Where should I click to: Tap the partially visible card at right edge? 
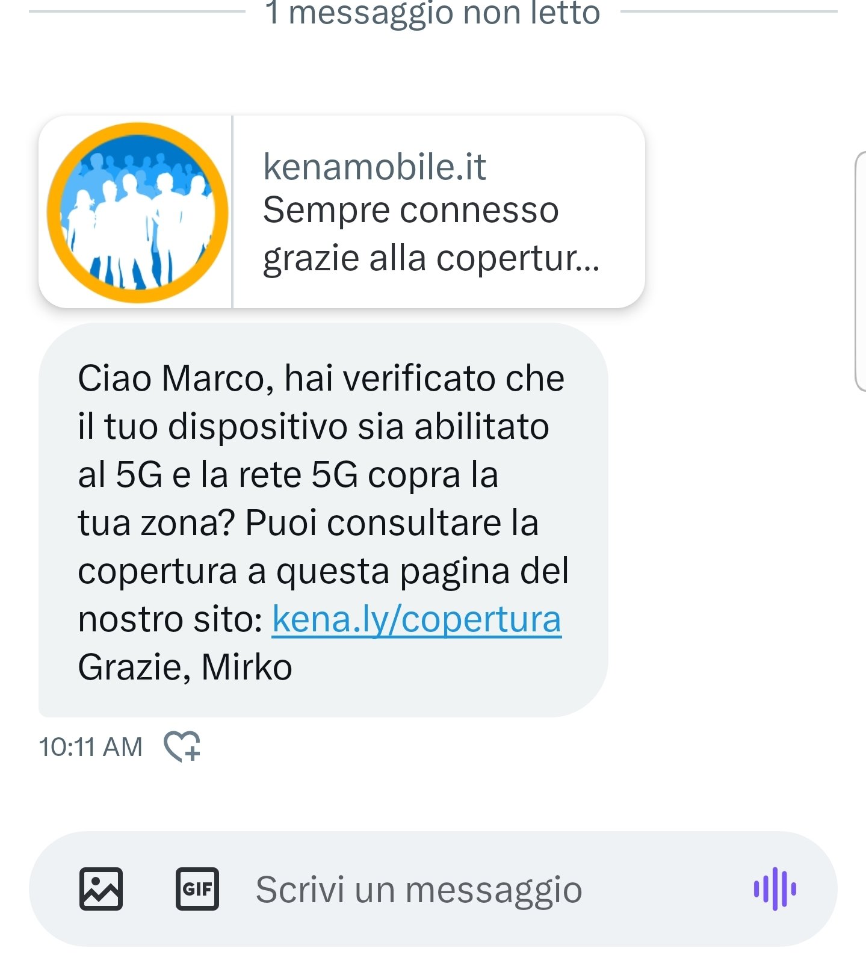pos(861,271)
